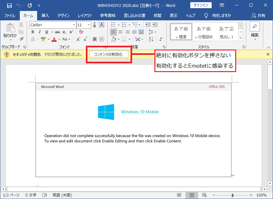
Task: Click the Save icon in title bar
Action: (x=9, y=6)
